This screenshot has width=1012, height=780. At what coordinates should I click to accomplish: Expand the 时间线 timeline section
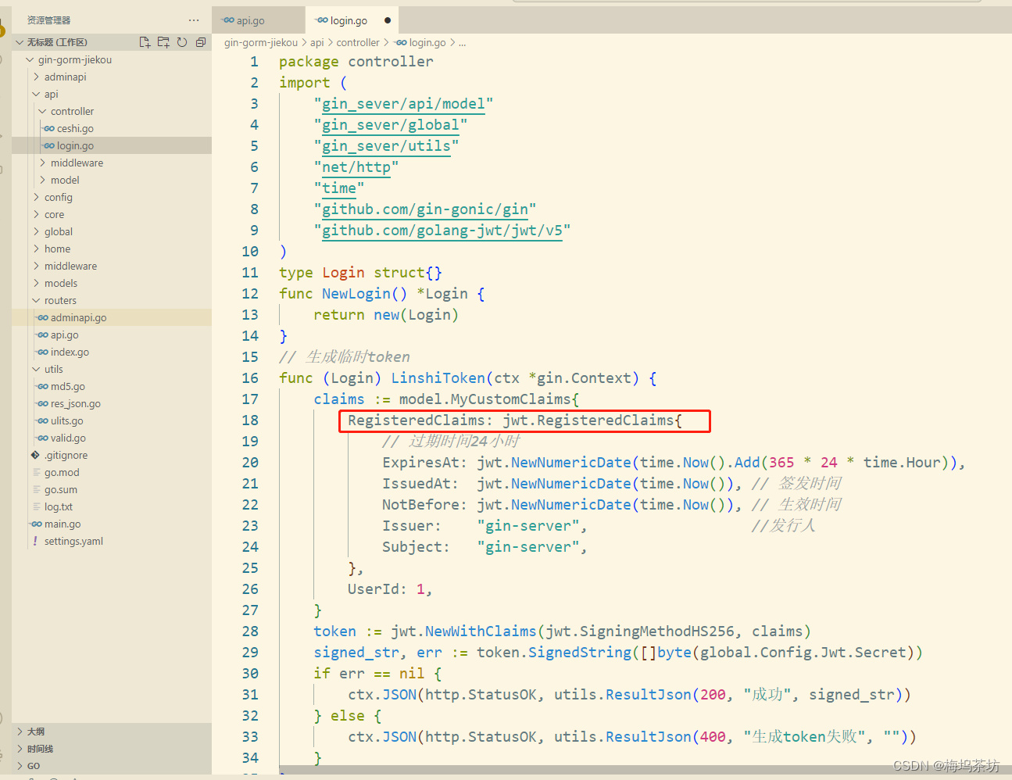click(40, 749)
